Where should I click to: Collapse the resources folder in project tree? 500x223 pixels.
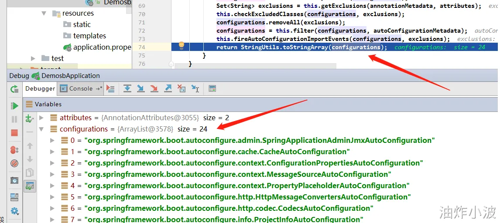(x=44, y=14)
